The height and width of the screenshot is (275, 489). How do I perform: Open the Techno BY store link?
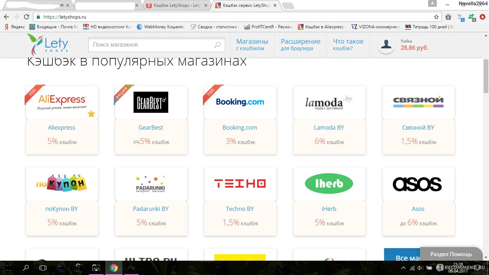(240, 209)
